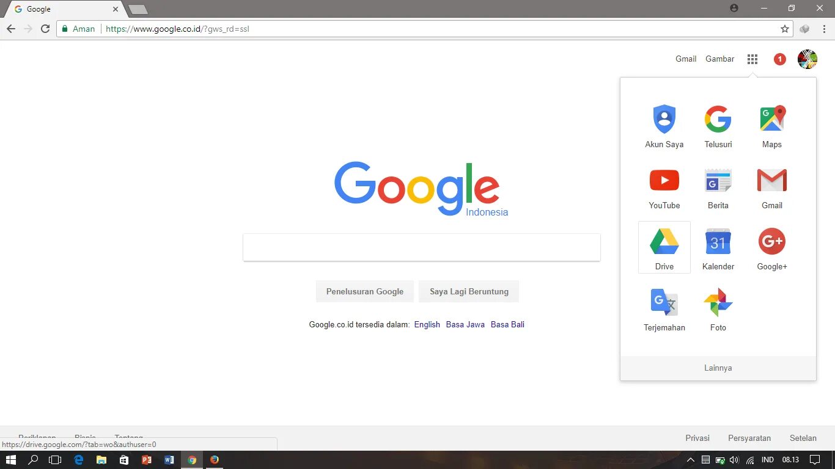This screenshot has width=835, height=469.
Task: Open Foto (Photos) app icon
Action: 718,302
